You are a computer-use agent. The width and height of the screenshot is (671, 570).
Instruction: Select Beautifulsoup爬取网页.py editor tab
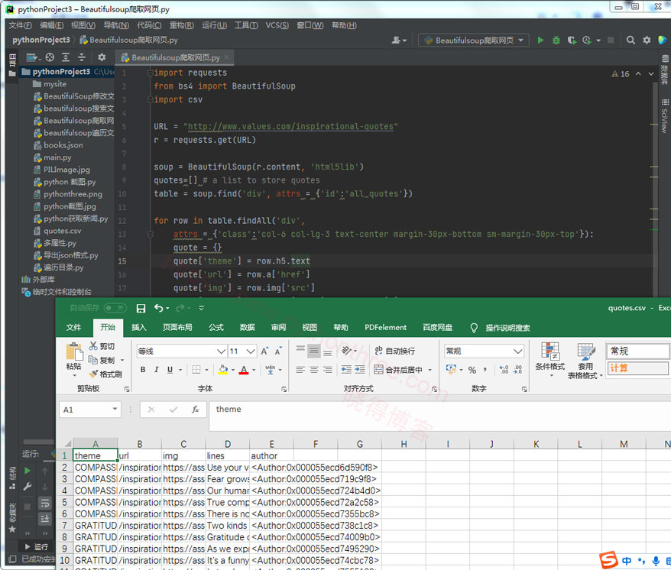pos(175,57)
